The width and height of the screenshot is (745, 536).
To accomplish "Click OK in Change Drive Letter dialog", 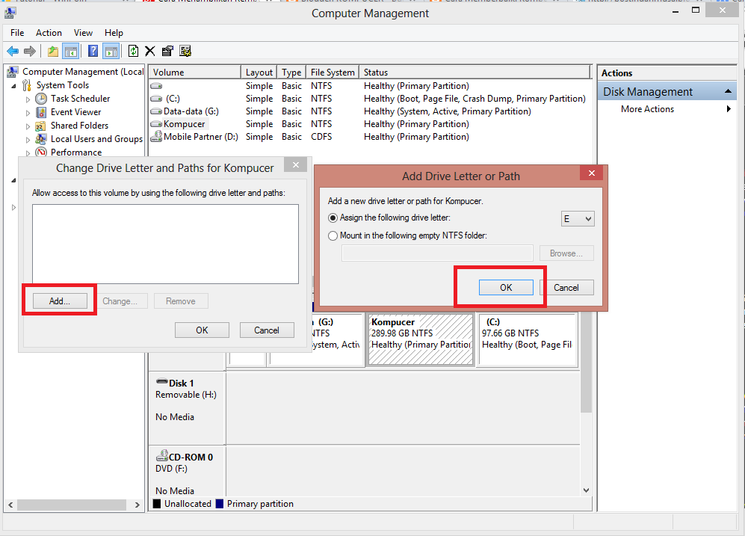I will (202, 330).
